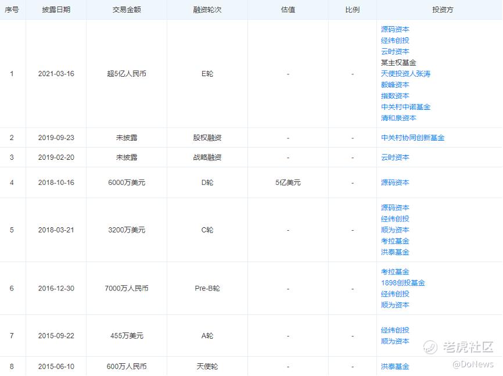This screenshot has height=376, width=503.
Task: Click date 2018-03-21 cell
Action: click(x=56, y=230)
